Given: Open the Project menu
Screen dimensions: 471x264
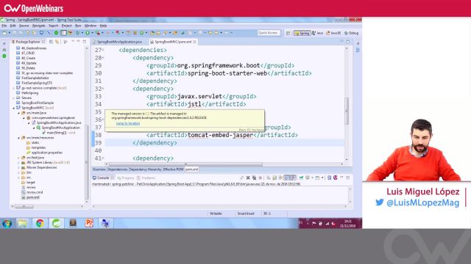Looking at the screenshot, I should 67,26.
